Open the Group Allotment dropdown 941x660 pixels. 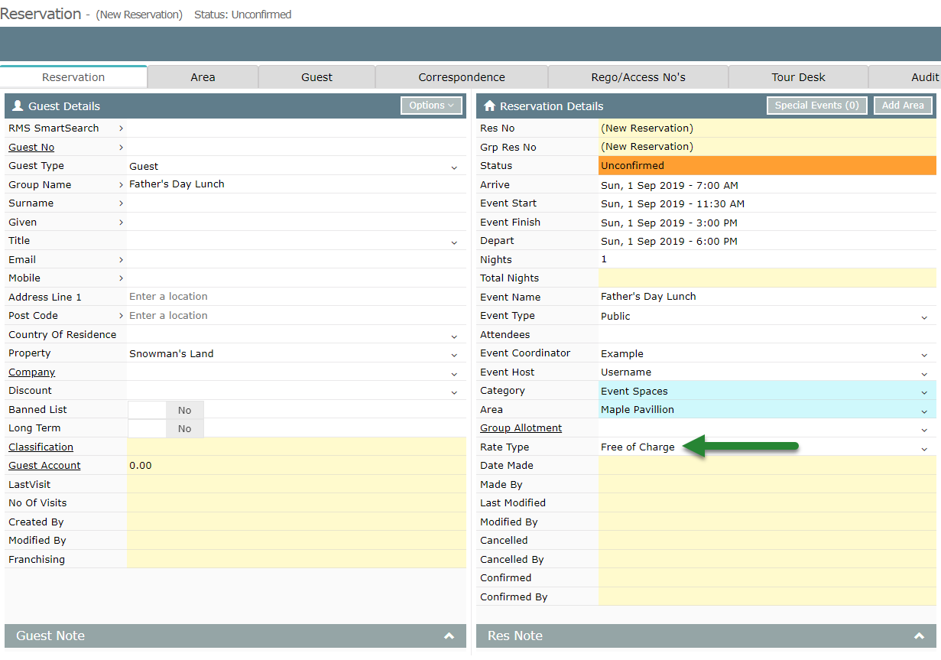pyautogui.click(x=924, y=429)
